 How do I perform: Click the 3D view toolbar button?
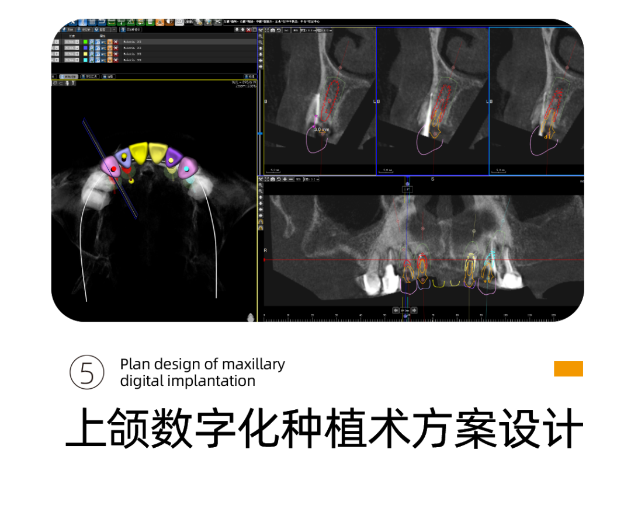179,22
